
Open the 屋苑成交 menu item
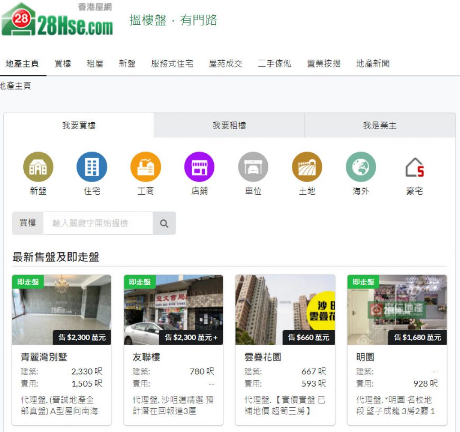pyautogui.click(x=226, y=63)
